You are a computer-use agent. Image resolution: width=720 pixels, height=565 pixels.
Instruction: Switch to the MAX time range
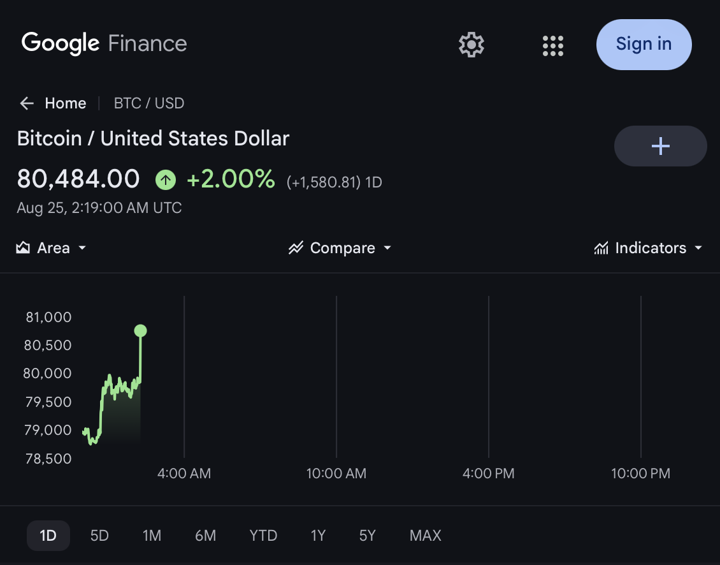click(425, 536)
